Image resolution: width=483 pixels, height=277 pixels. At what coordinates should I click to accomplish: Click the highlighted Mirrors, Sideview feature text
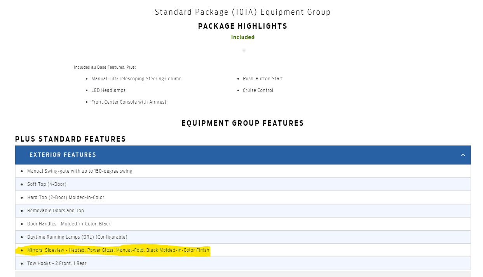(x=118, y=250)
